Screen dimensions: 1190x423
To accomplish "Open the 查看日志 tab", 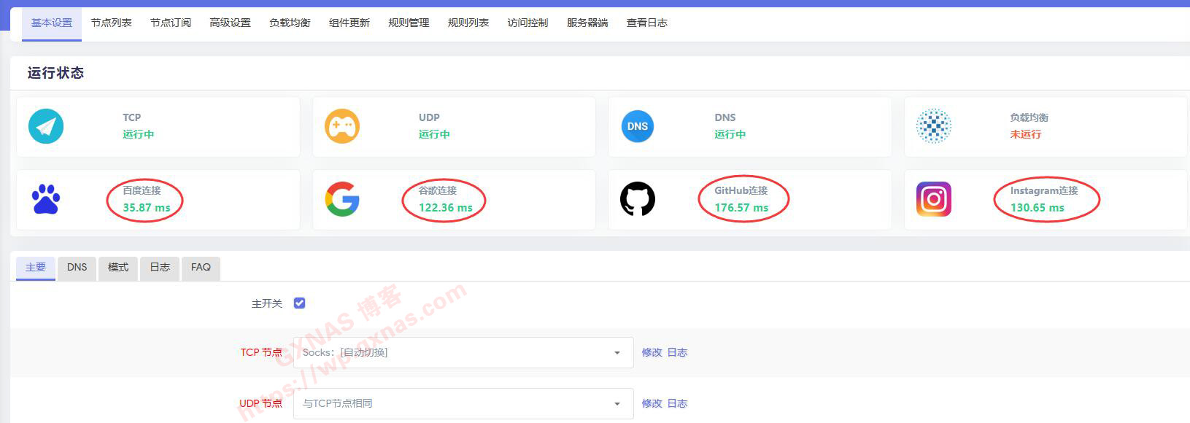I will (646, 23).
